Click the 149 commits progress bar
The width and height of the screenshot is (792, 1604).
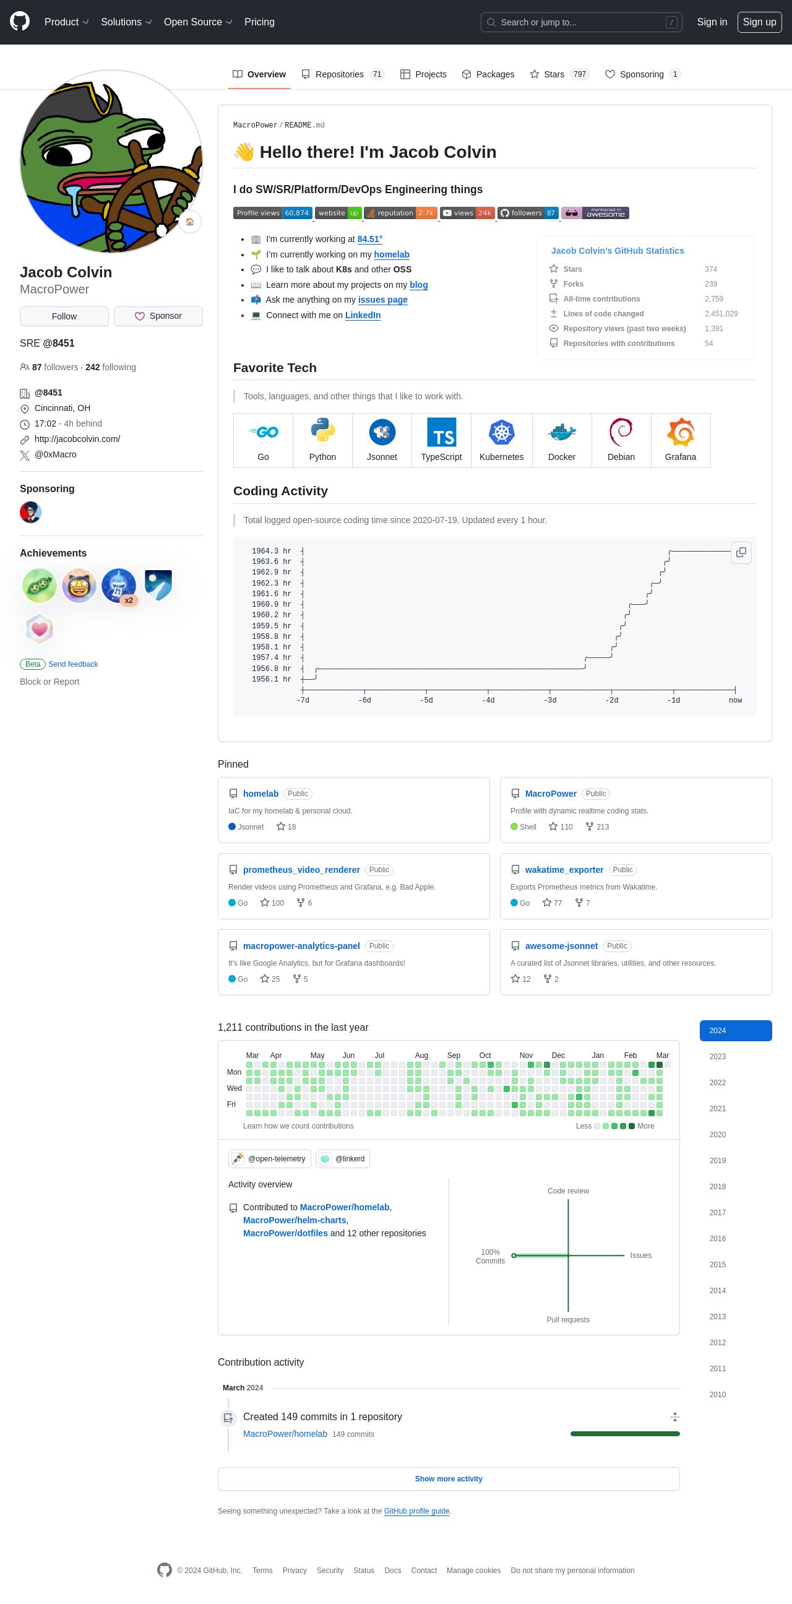coord(626,1434)
